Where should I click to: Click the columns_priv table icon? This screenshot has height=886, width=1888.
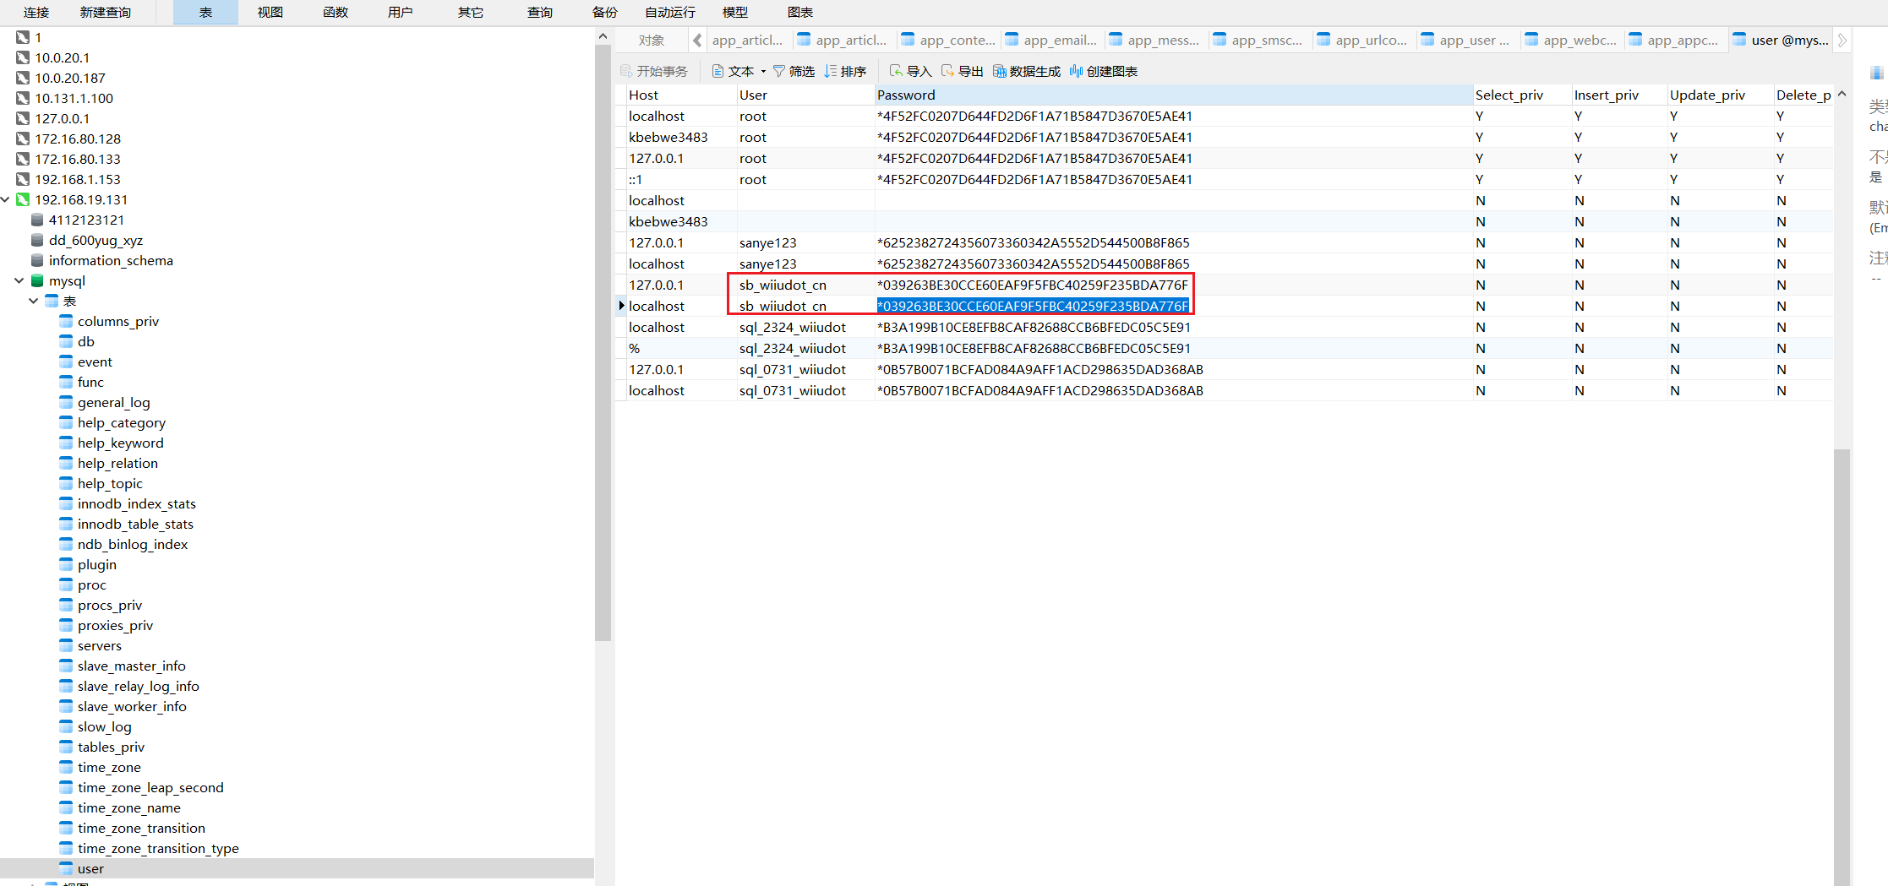(66, 321)
